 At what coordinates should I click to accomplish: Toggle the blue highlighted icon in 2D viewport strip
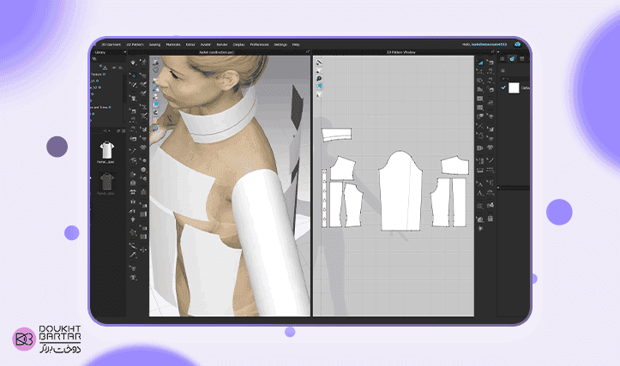pyautogui.click(x=319, y=87)
